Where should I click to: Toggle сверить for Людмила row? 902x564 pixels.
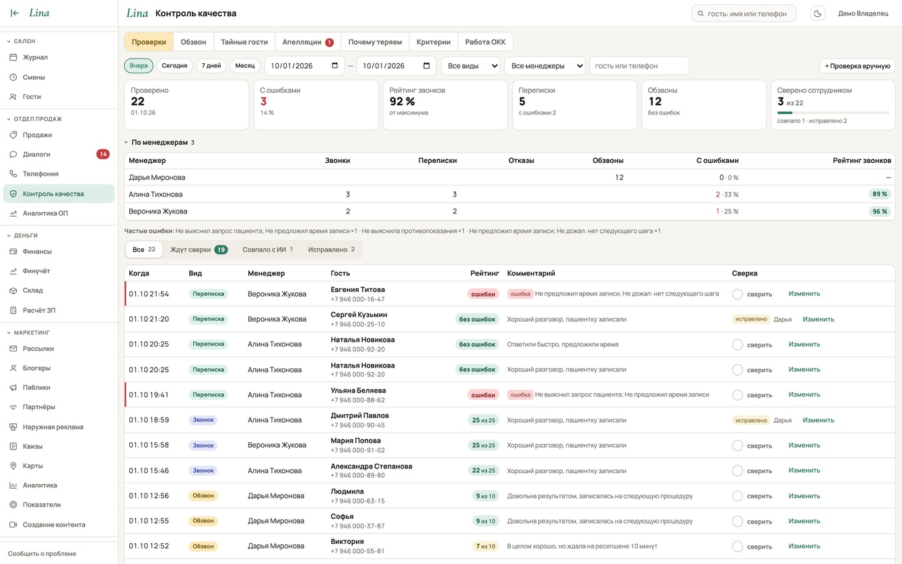738,496
